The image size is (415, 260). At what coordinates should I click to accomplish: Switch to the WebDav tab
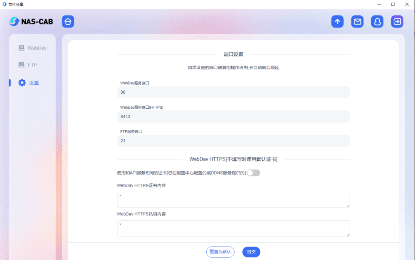tap(37, 48)
